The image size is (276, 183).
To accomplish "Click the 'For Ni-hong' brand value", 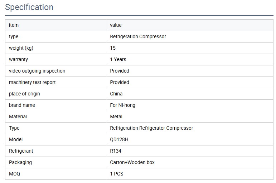I will click(122, 105).
